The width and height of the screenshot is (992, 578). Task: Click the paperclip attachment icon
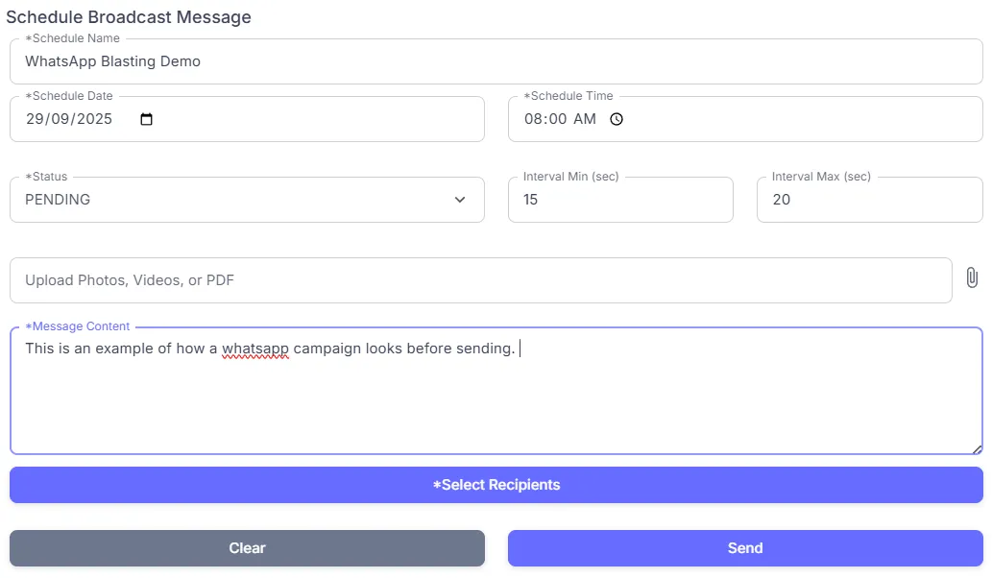coord(972,278)
